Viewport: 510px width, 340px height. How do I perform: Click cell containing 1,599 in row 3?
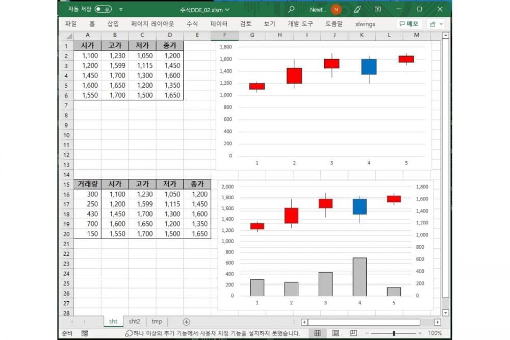tap(115, 66)
